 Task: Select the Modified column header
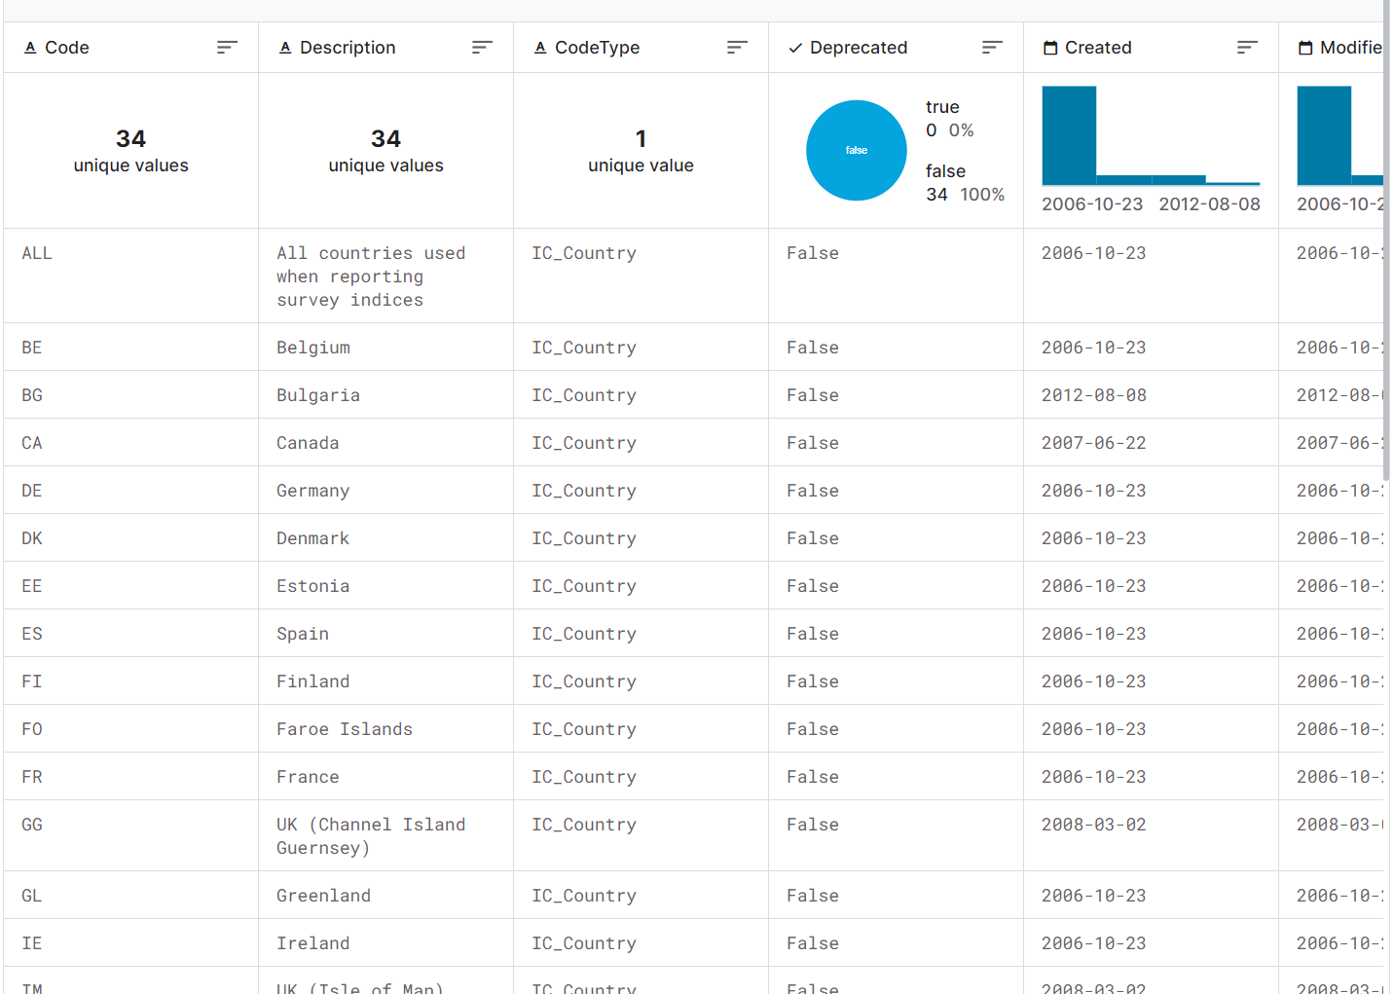pos(1332,48)
